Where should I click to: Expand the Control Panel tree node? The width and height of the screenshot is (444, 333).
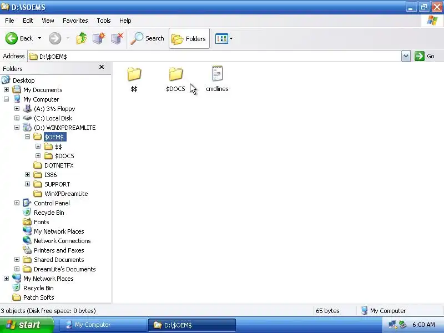(x=17, y=203)
